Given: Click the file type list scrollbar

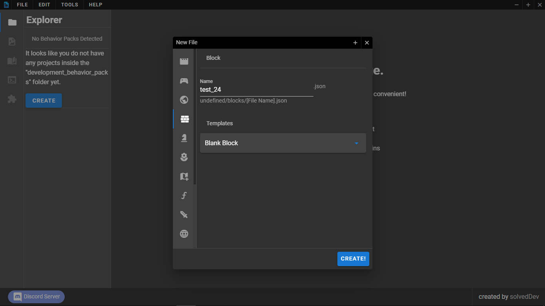Looking at the screenshot, I should 195,116.
